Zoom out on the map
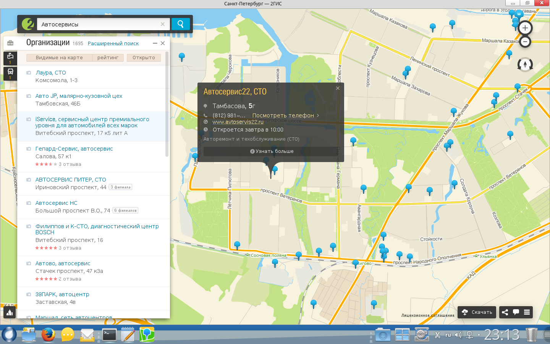 click(x=525, y=42)
